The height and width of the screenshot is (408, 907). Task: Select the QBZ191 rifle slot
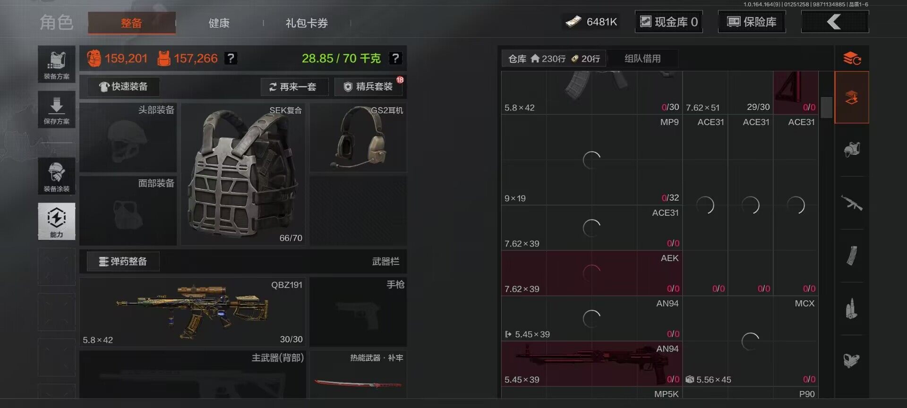click(x=193, y=312)
